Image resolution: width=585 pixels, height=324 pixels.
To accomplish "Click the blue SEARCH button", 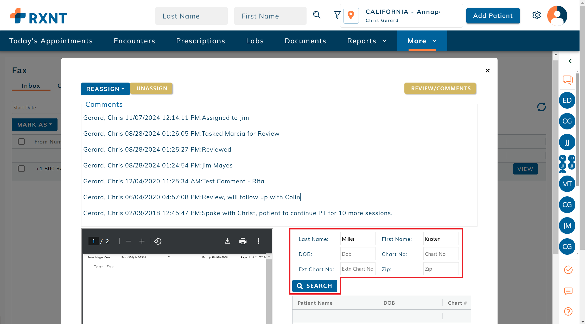I will pos(315,286).
